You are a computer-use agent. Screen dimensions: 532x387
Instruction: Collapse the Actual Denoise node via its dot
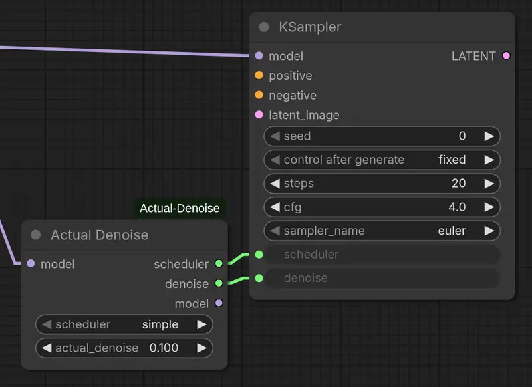[36, 235]
